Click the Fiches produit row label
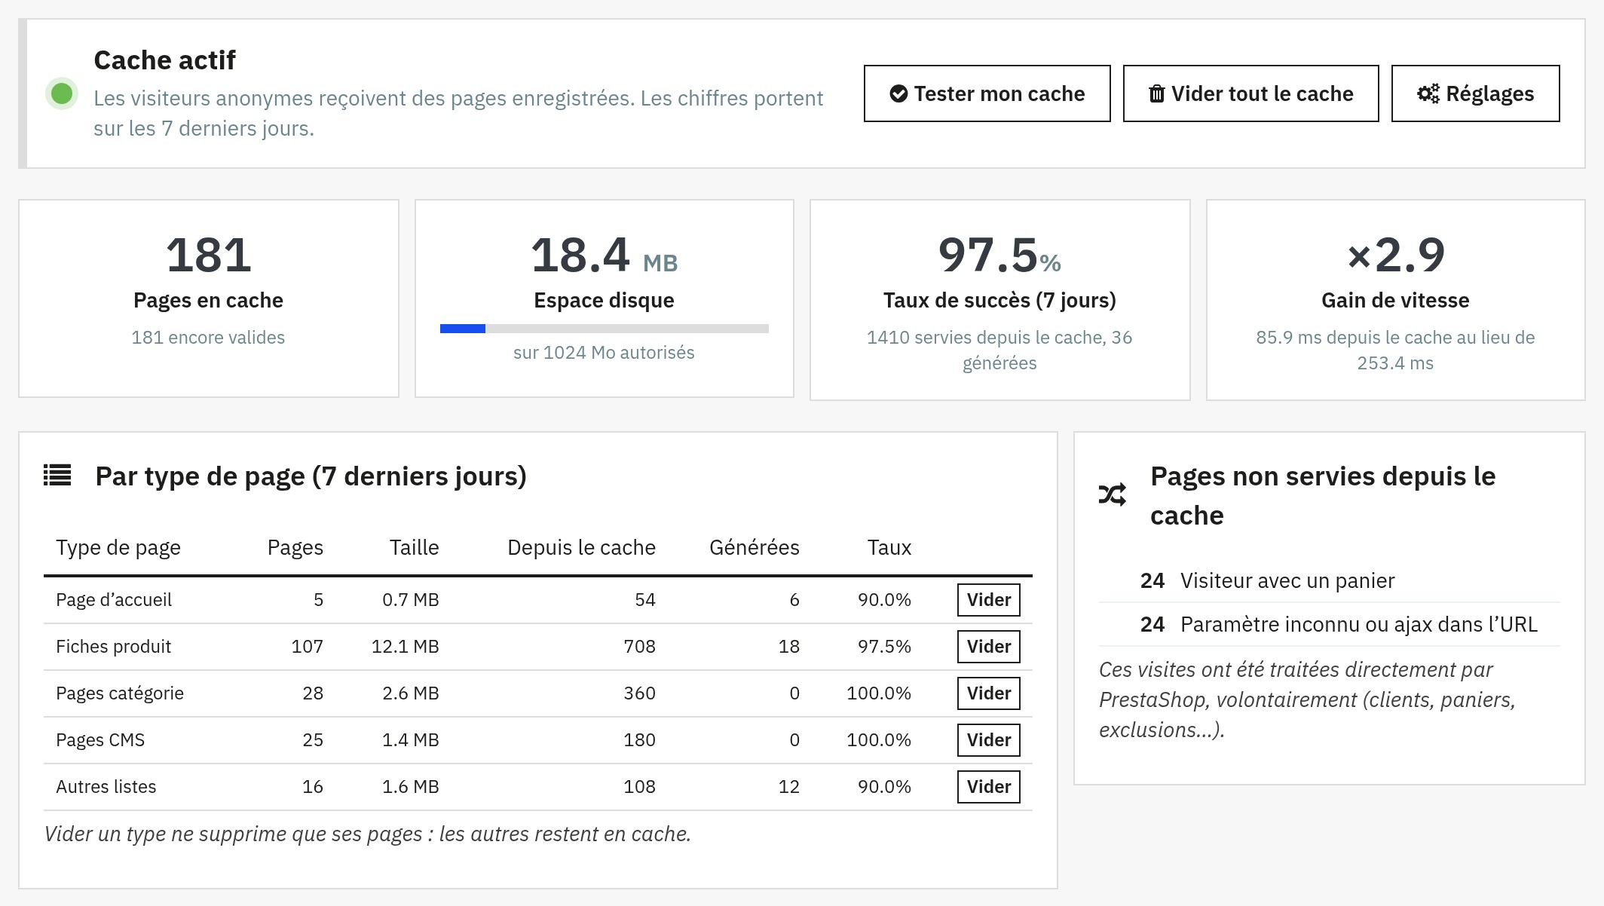The image size is (1604, 906). pos(113,647)
